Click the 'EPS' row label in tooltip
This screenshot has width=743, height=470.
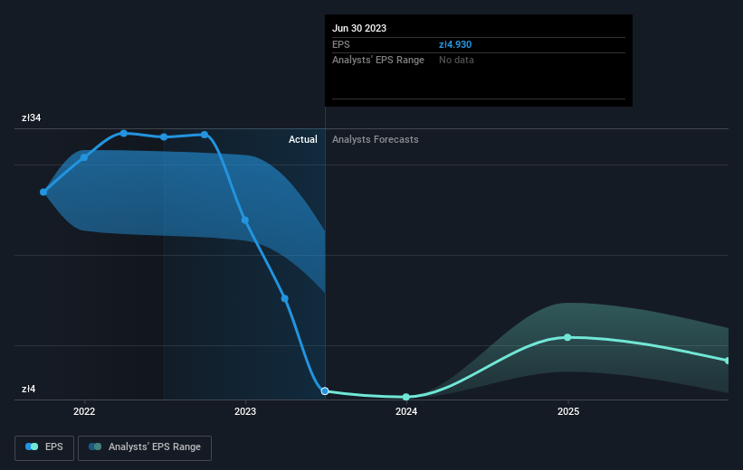point(340,44)
